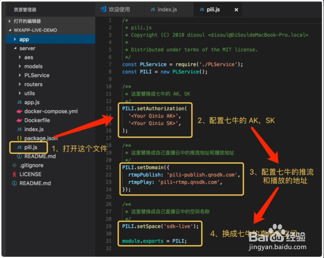Viewport: 324px width, 258px height.
Task: Select the app folder row
Action: tap(51, 39)
